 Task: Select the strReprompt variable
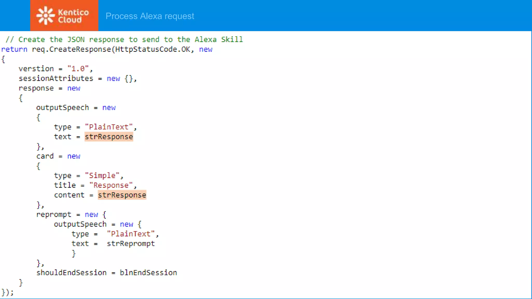coord(131,243)
